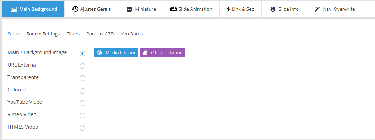Click the lightning bolt icon for Link & Seo
The image size is (375, 140).
(228, 9)
